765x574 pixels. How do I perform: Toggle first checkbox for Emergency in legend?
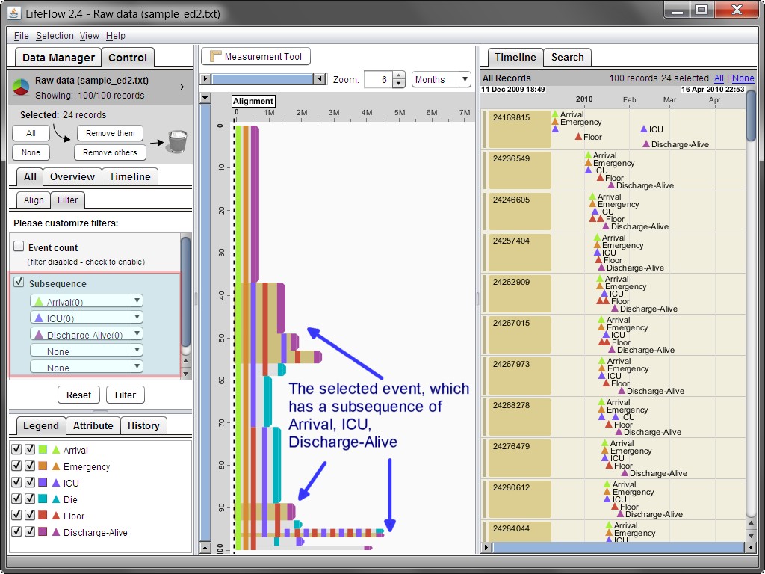coord(16,466)
